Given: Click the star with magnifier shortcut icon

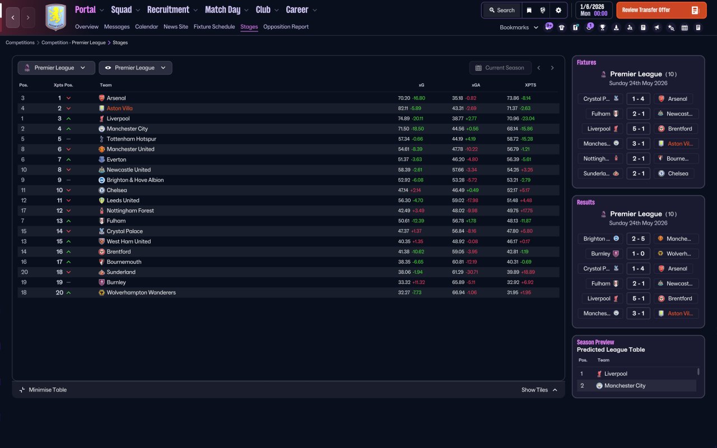Looking at the screenshot, I should (671, 27).
